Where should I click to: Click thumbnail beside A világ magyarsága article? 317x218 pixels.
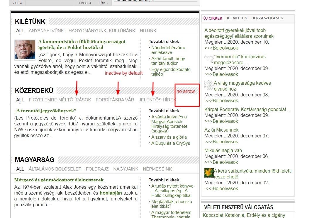click(x=209, y=85)
